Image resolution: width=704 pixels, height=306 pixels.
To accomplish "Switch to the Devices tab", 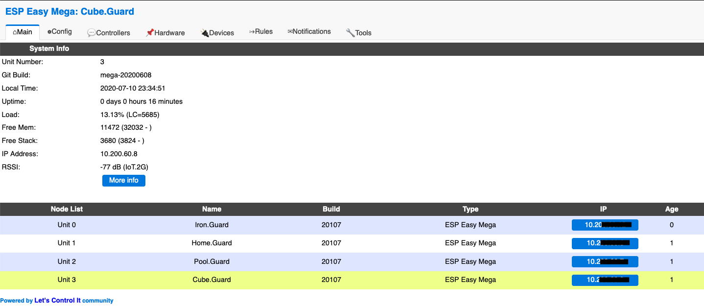I will (x=217, y=33).
